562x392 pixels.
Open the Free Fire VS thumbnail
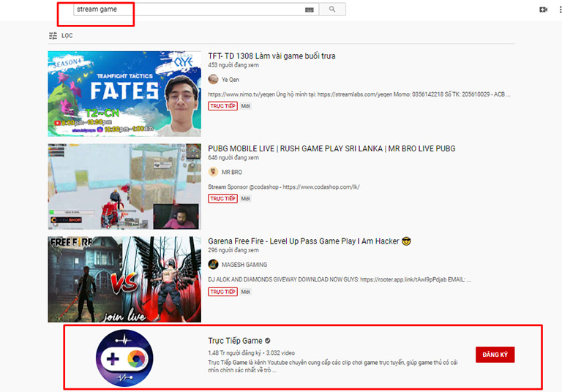pos(124,279)
